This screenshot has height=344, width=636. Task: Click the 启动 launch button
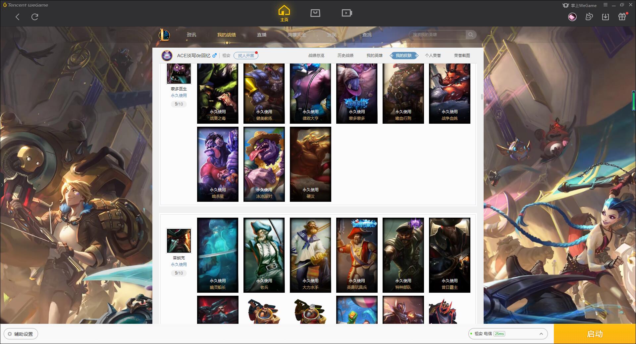pos(595,334)
